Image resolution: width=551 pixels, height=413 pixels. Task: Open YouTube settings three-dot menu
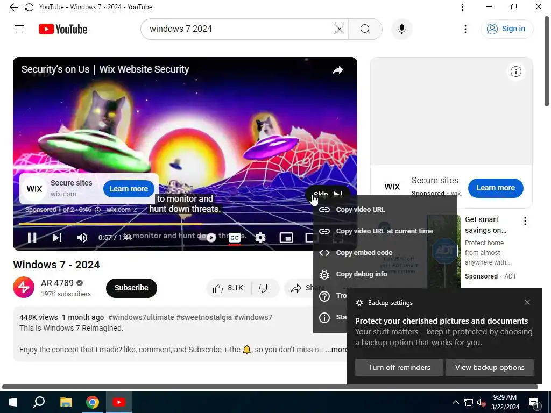pyautogui.click(x=465, y=29)
